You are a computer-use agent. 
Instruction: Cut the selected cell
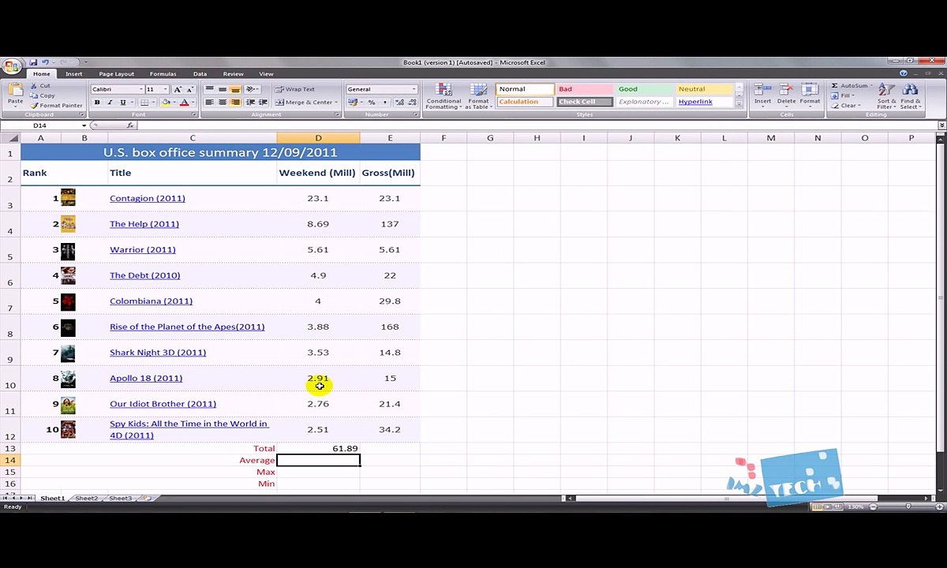(x=40, y=86)
